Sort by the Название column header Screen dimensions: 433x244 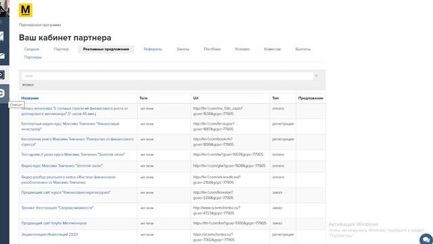30,98
